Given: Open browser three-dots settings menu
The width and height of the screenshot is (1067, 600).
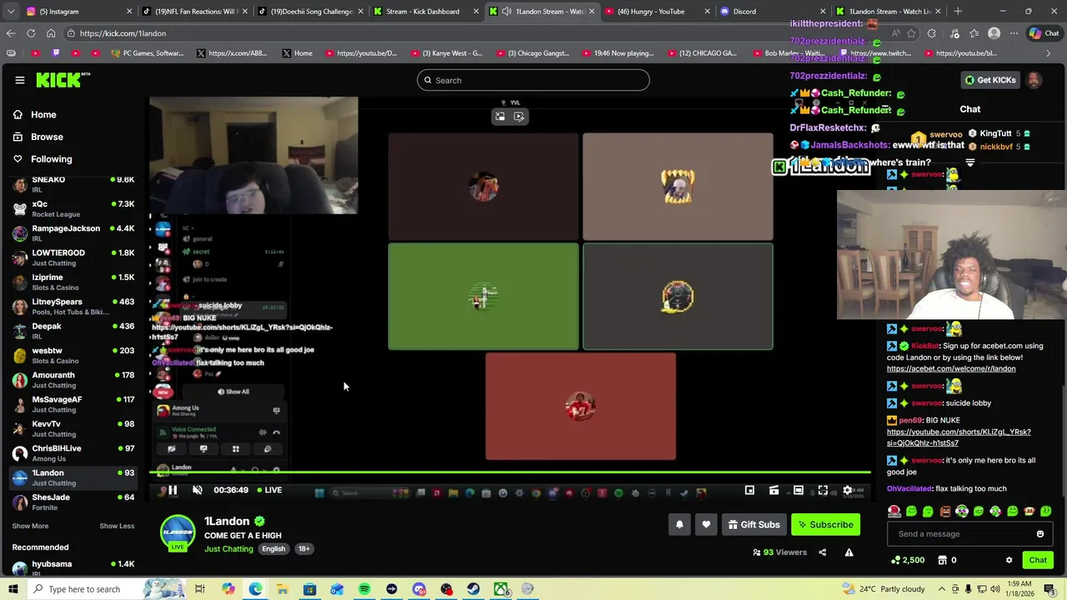Looking at the screenshot, I should pyautogui.click(x=1014, y=33).
